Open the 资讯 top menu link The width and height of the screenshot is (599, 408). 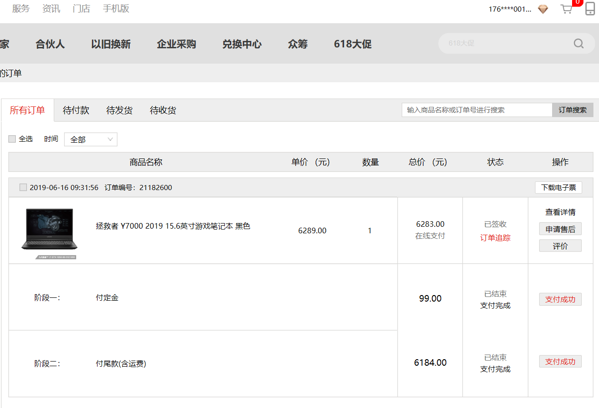click(51, 8)
